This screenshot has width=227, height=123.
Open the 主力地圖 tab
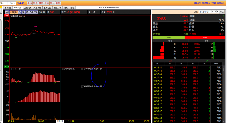47,8
